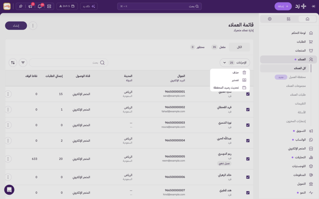Choose حذف delete from actions menu
The height and width of the screenshot is (199, 319).
pos(230,72)
